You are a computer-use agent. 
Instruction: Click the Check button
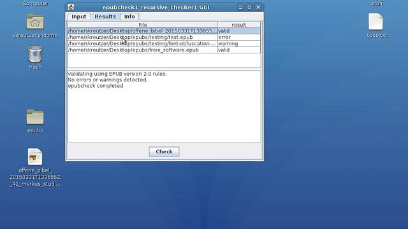tap(164, 151)
